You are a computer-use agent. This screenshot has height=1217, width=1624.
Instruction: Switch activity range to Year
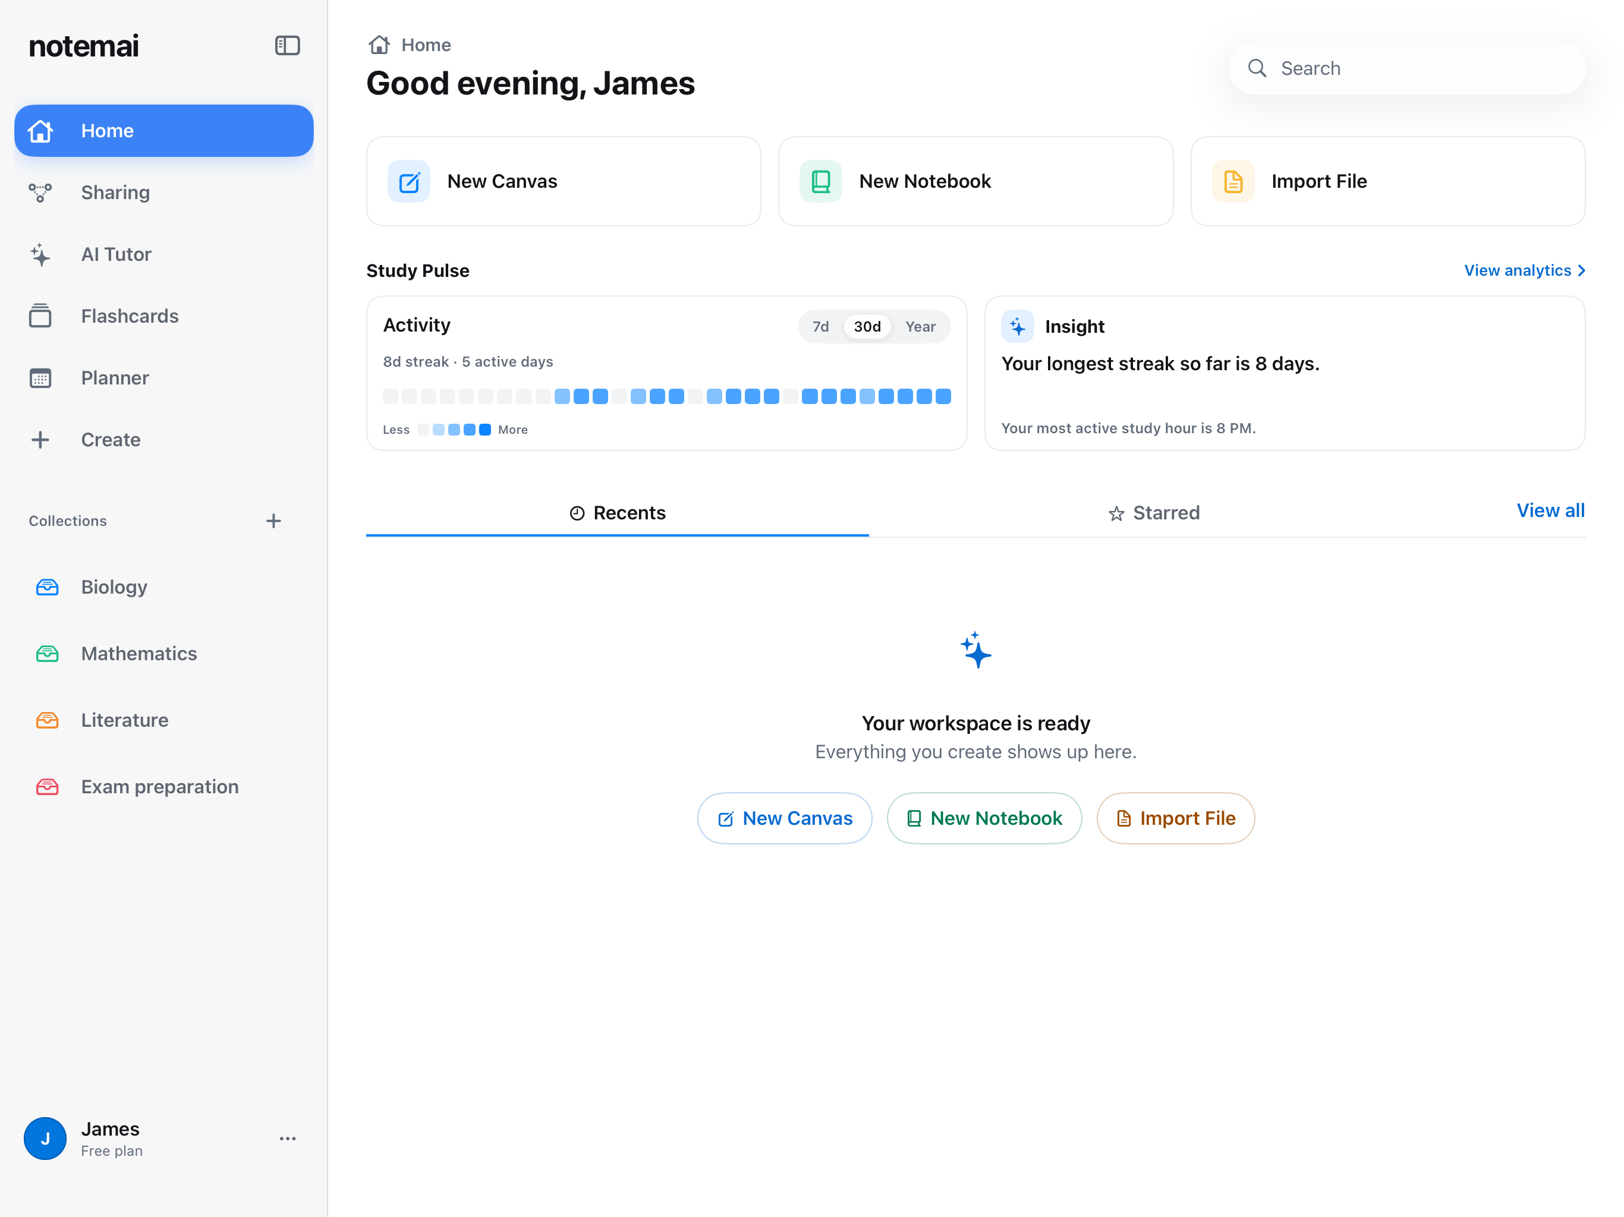coord(921,327)
